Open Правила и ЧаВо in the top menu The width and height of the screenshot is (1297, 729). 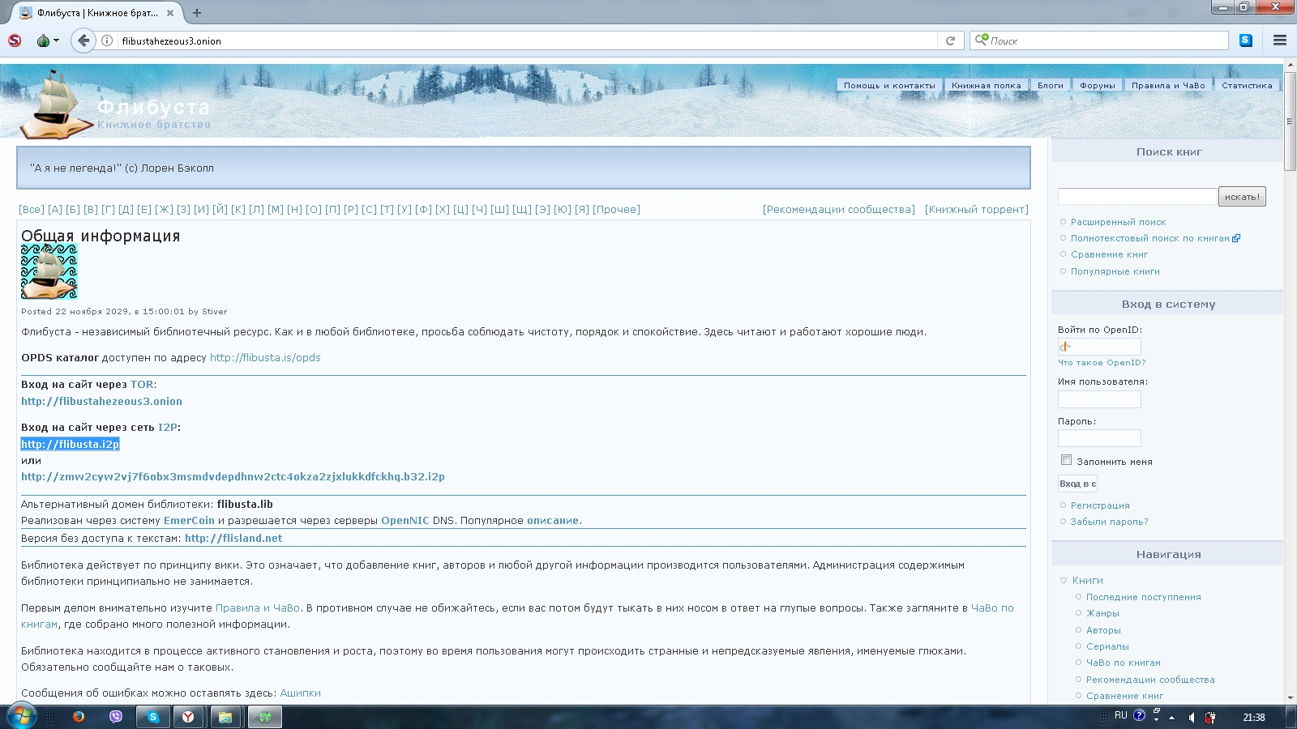click(x=1168, y=85)
